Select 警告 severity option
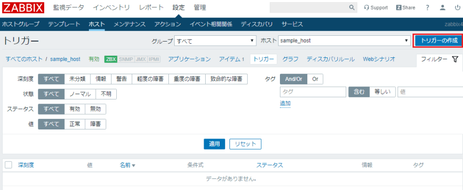 (122, 79)
